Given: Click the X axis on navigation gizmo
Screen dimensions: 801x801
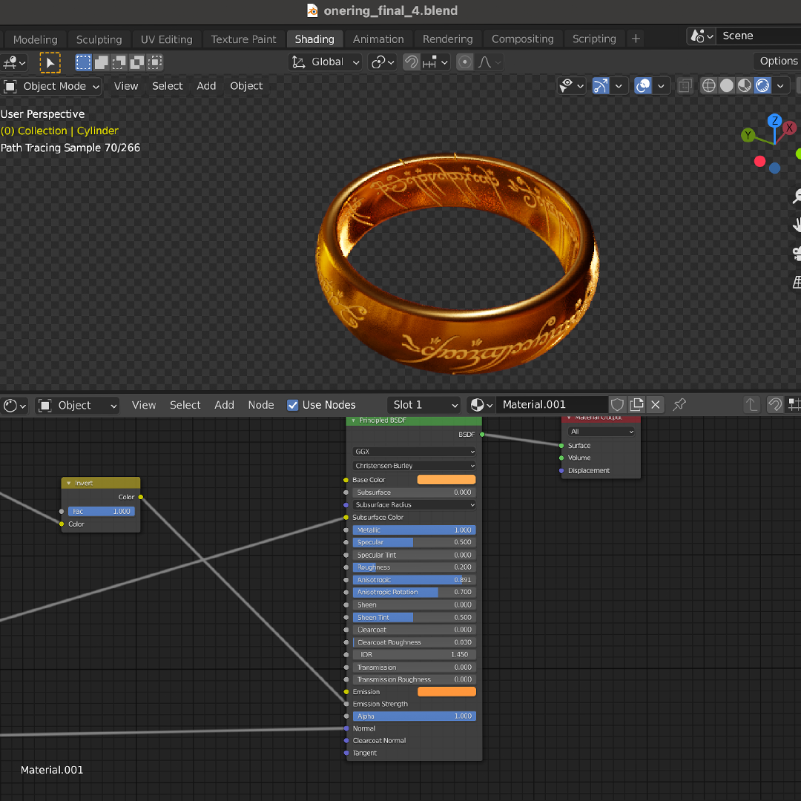Looking at the screenshot, I should [x=789, y=128].
